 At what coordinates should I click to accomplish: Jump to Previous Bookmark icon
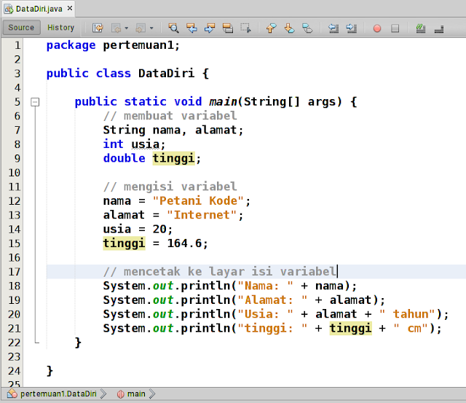271,28
